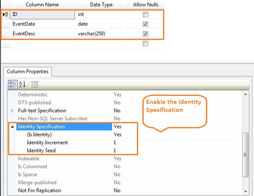Click the Property Pages icon
The width and height of the screenshot is (254, 196).
click(35, 84)
